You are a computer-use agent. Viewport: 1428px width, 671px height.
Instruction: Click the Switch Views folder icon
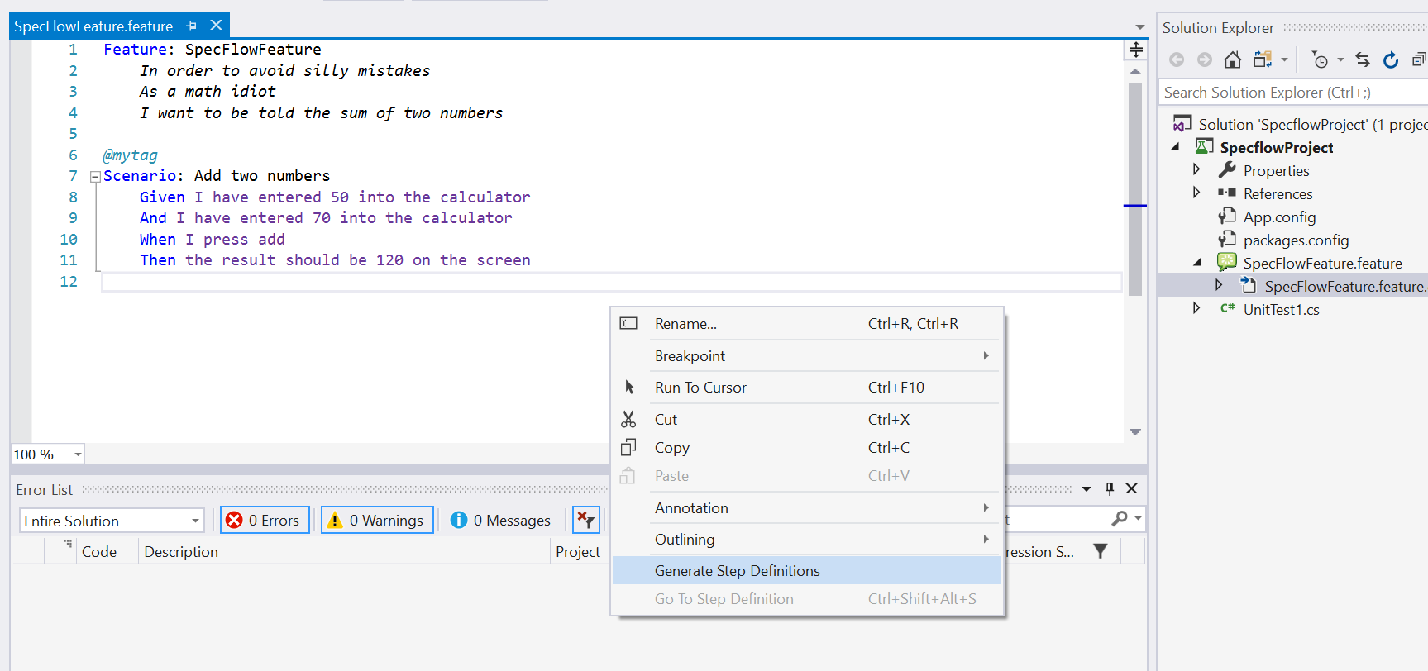coord(1262,59)
